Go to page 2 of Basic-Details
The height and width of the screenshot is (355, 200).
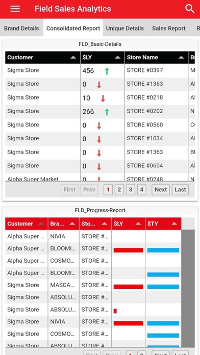tap(119, 190)
